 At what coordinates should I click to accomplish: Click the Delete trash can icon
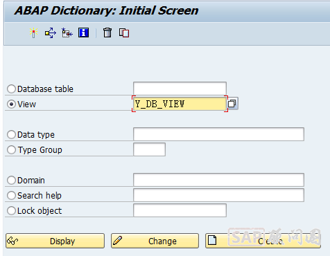[107, 33]
